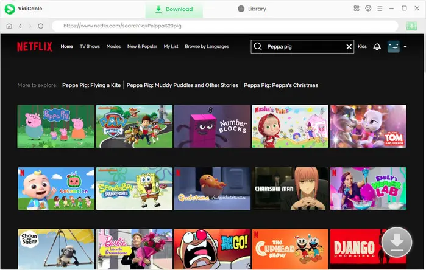The height and width of the screenshot is (270, 426).
Task: Click the vertical scrollbar on the right
Action: click(424, 53)
